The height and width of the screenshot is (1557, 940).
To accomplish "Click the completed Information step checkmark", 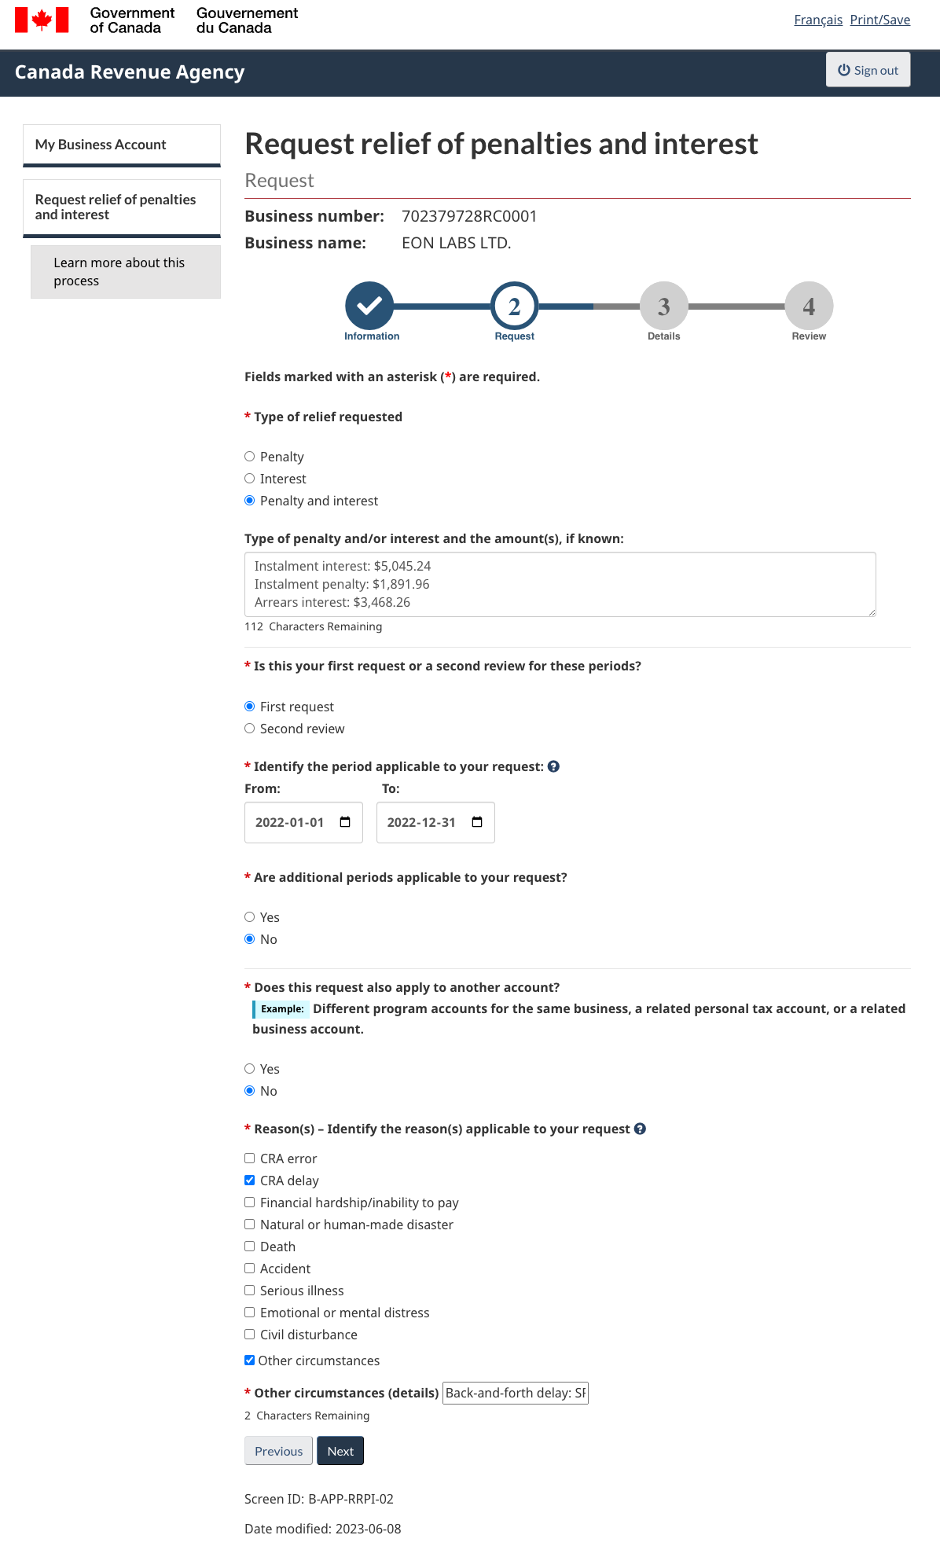I will click(x=369, y=306).
